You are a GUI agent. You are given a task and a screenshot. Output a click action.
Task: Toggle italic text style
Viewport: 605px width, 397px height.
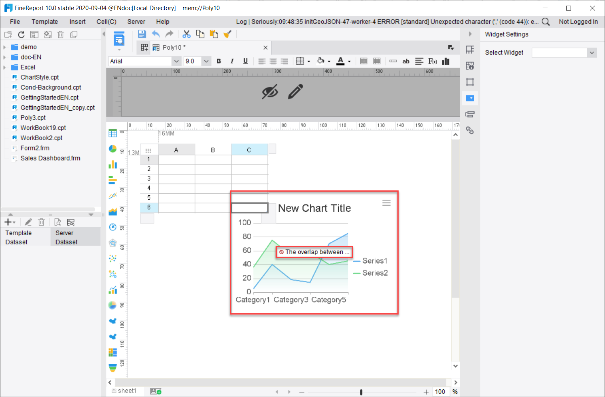point(232,61)
